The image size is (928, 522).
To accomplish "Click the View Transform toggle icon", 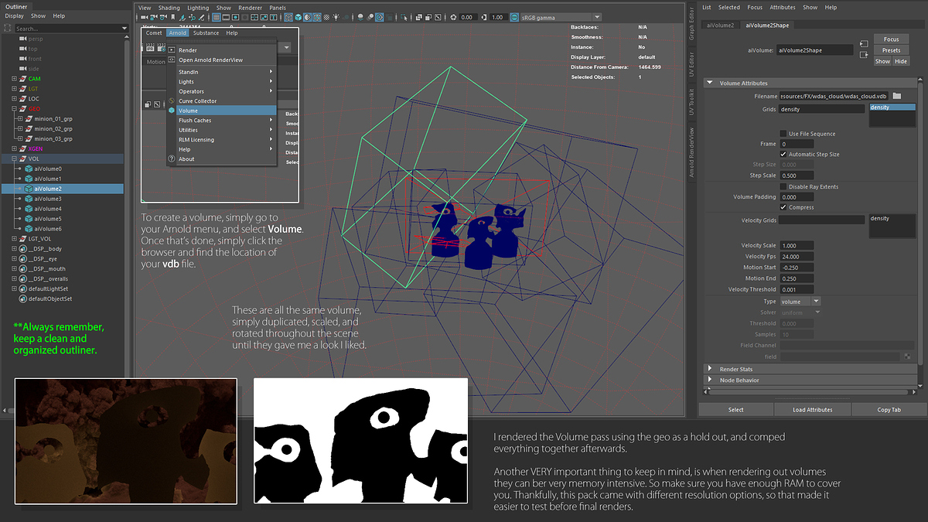I will [513, 17].
